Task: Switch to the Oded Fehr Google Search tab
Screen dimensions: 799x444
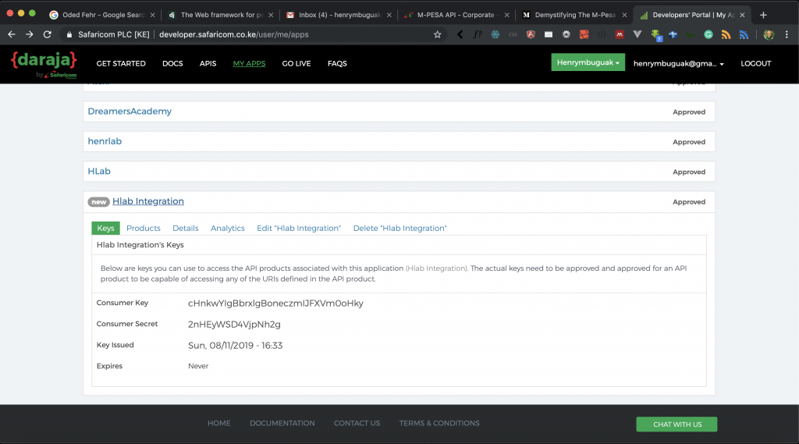Action: 102,16
